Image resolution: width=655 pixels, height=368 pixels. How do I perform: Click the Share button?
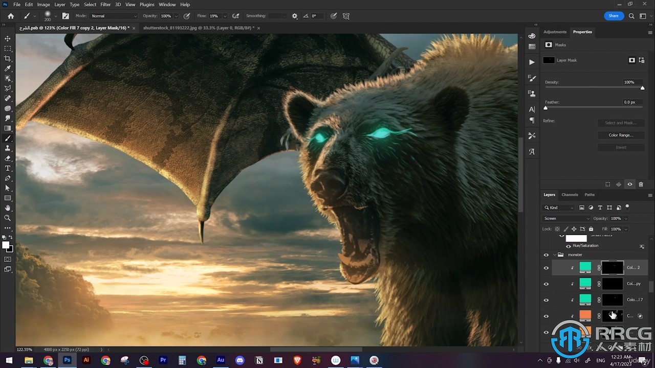pos(614,16)
